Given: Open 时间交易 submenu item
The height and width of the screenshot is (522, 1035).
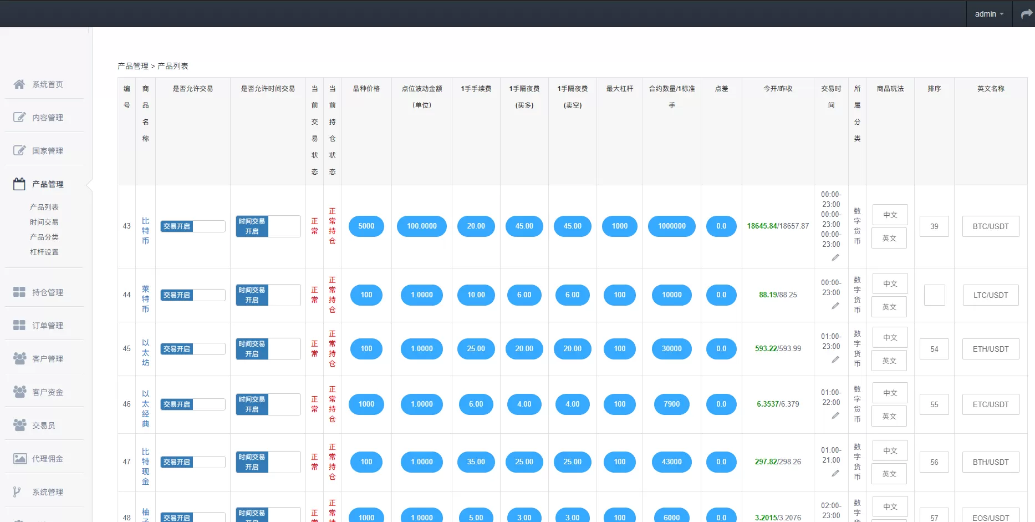Looking at the screenshot, I should click(44, 222).
